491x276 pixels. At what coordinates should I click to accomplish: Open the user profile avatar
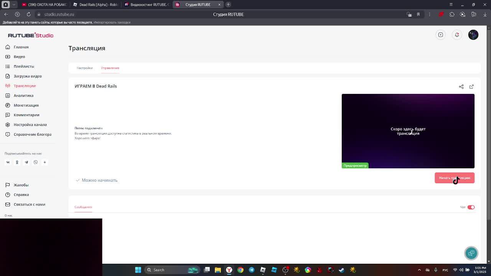point(473,35)
